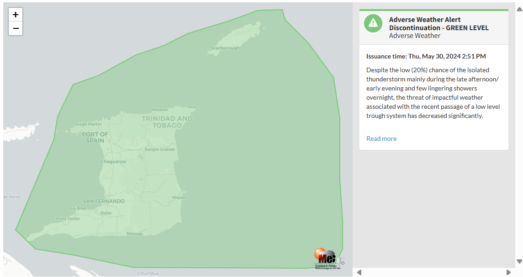
Task: Zoom in the map with plus button
Action: (x=16, y=15)
